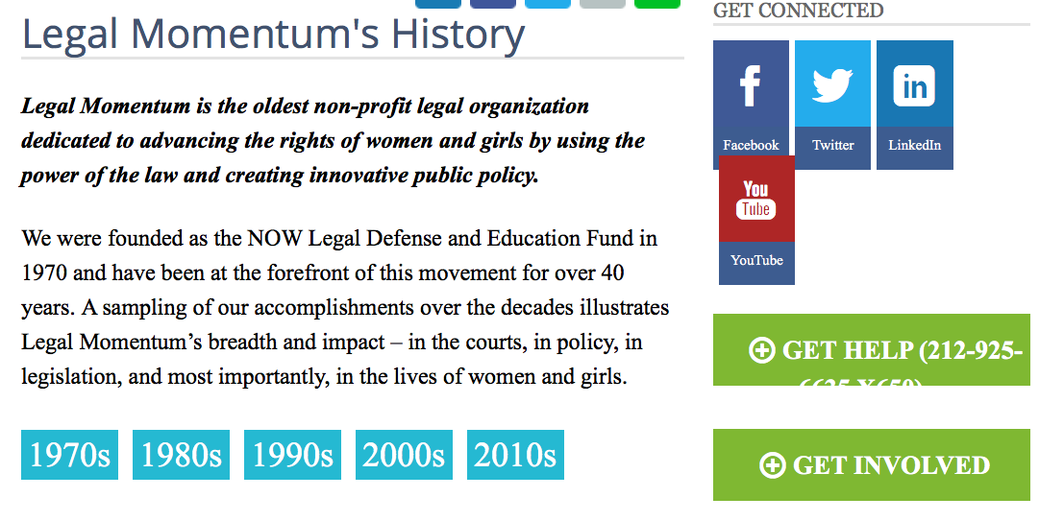Click the green share button at top
The width and height of the screenshot is (1064, 521).
[x=657, y=3]
